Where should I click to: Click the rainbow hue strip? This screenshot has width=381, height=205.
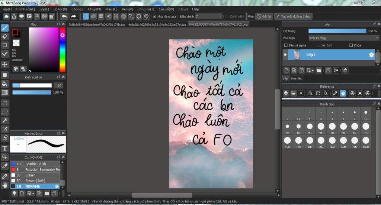click(x=63, y=49)
